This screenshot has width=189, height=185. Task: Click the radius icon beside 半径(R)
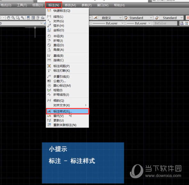49,36
